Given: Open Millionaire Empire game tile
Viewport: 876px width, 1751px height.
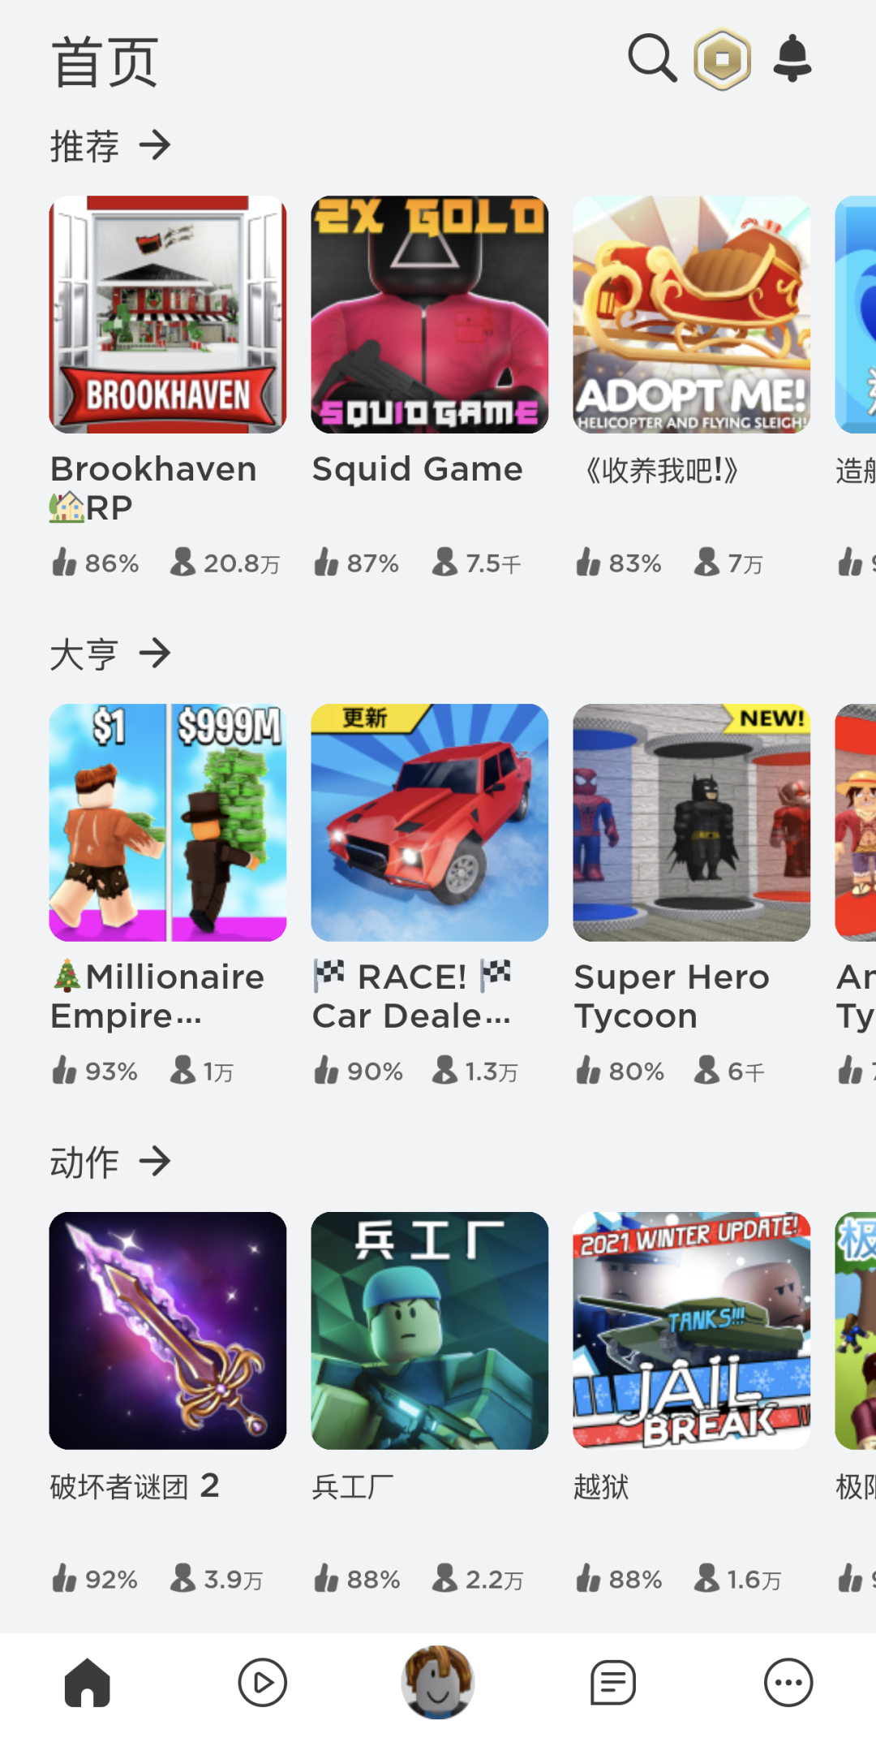Looking at the screenshot, I should [x=168, y=822].
